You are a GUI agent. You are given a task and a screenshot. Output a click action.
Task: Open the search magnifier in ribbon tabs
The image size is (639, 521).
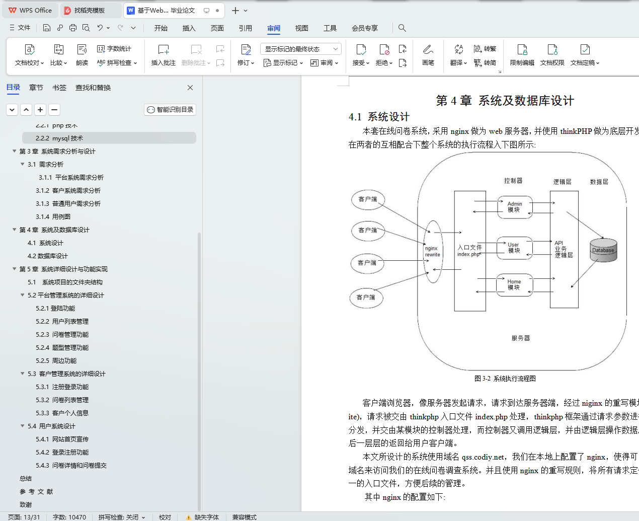[402, 28]
